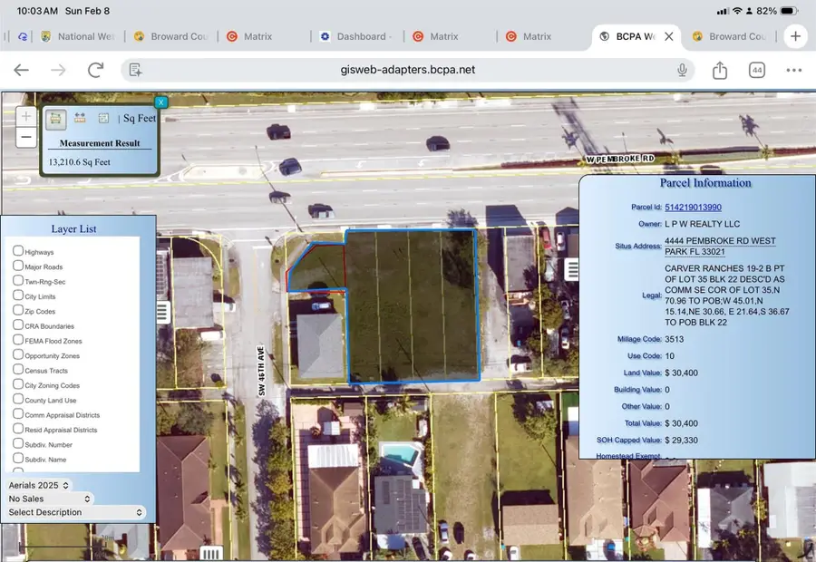The image size is (816, 562).
Task: Open the Aerials 2025 dropdown
Action: 38,485
